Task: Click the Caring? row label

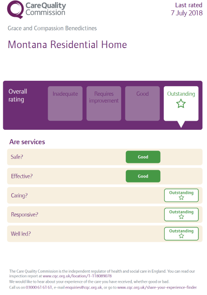Action: [19, 196]
